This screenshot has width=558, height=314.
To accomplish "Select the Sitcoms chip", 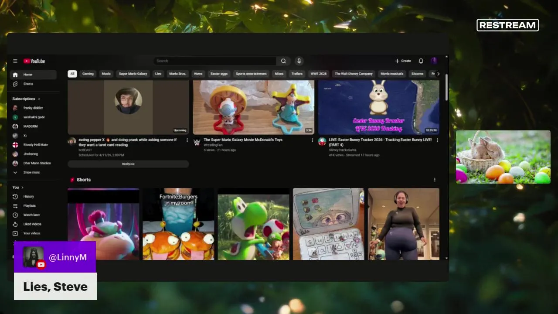I will coord(417,74).
